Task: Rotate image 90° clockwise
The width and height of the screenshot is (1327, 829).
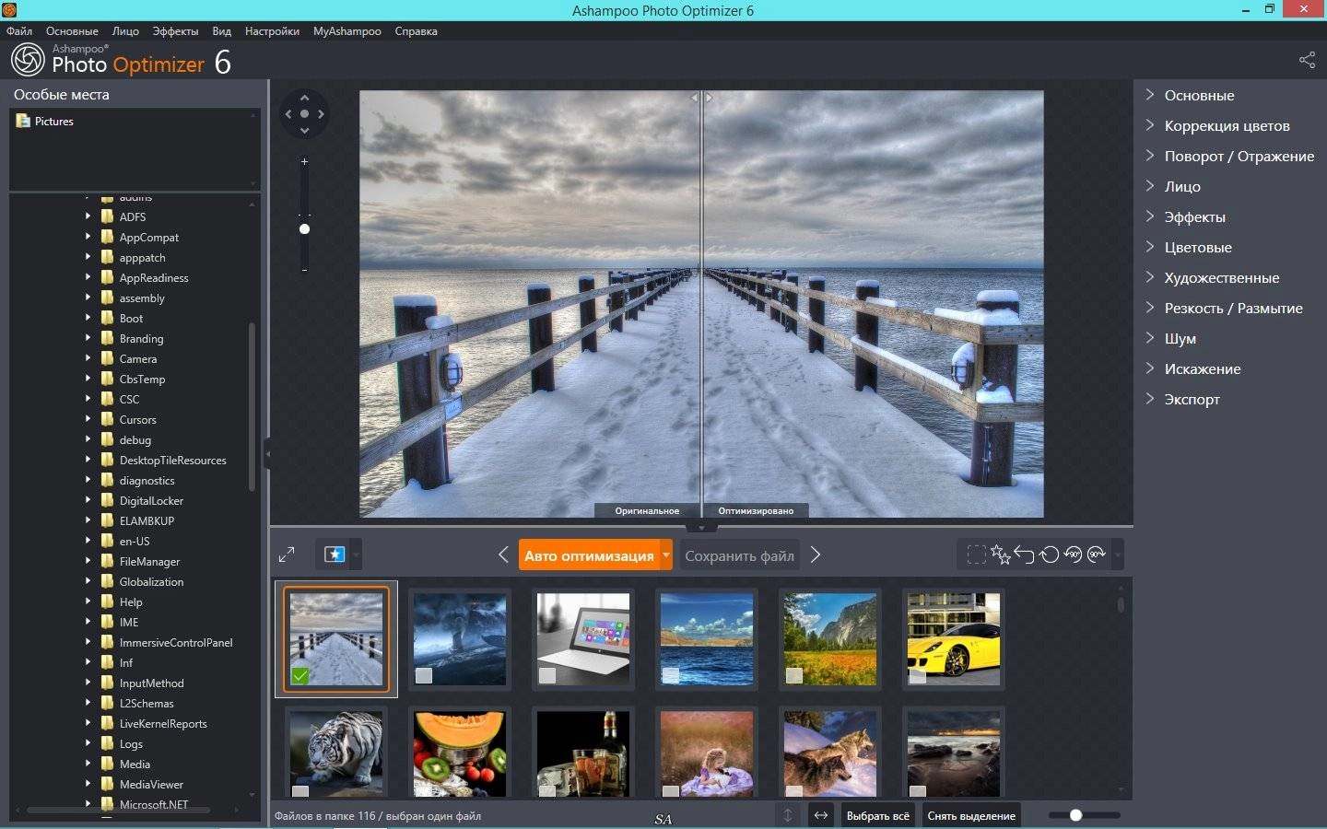Action: pos(1097,555)
